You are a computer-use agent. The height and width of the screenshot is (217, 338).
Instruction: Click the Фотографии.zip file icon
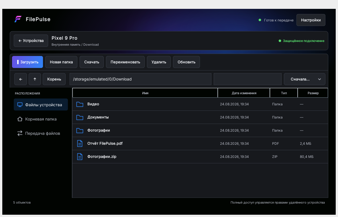(x=80, y=157)
